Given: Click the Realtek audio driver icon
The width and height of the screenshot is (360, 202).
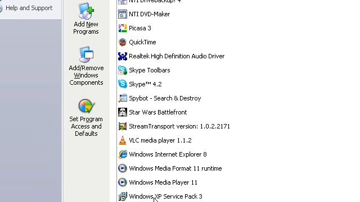Looking at the screenshot, I should 123,56.
